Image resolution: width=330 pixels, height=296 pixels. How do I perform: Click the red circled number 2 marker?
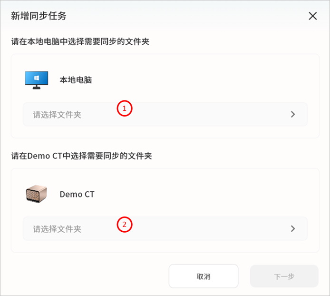coord(124,224)
